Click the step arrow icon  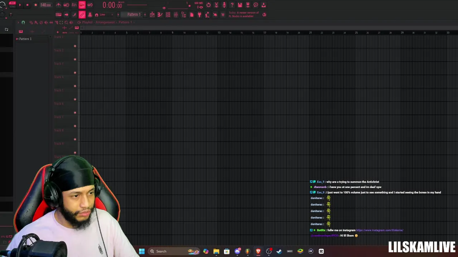tap(66, 15)
